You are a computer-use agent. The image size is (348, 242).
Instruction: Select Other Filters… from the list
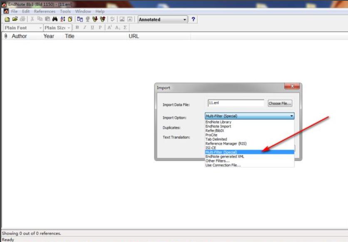tap(217, 161)
